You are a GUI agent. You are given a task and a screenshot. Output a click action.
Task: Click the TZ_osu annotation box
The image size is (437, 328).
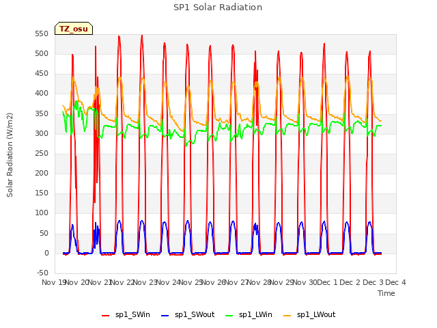click(x=74, y=29)
